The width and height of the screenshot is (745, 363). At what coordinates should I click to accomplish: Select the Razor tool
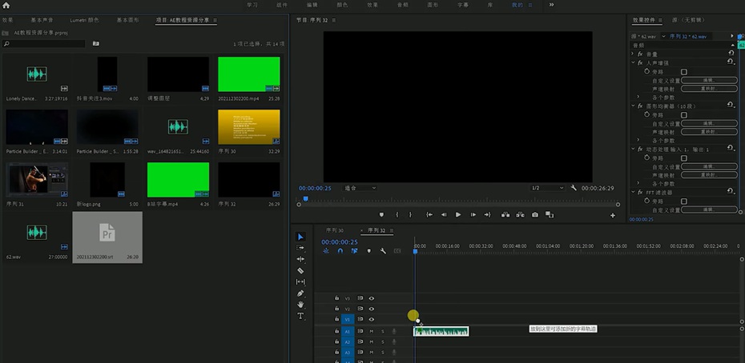300,270
